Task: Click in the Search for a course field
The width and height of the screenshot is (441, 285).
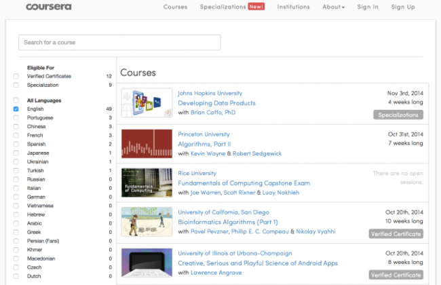Action: 119,42
